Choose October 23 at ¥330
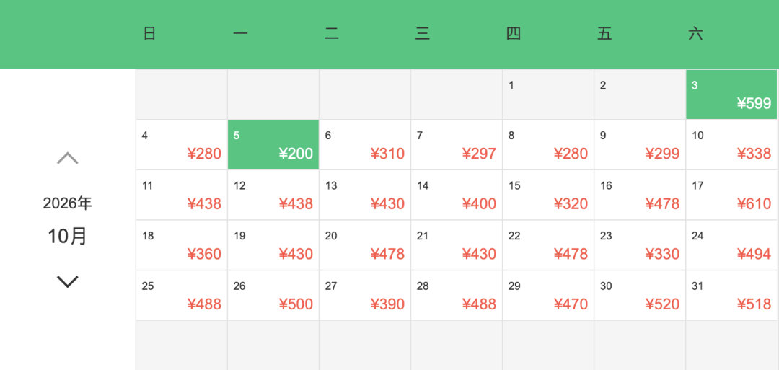The height and width of the screenshot is (370, 779). coord(640,245)
